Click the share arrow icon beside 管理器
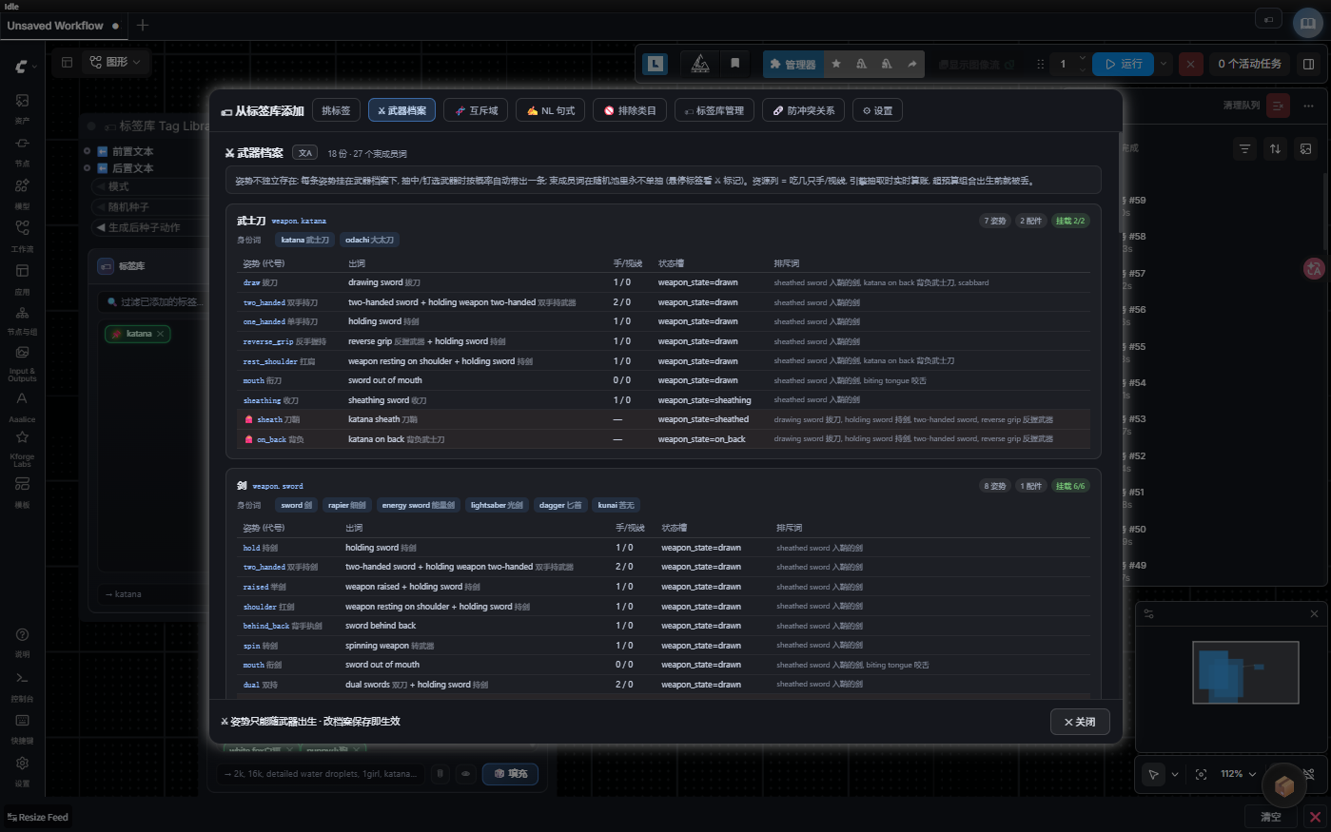Image resolution: width=1331 pixels, height=832 pixels. tap(911, 64)
